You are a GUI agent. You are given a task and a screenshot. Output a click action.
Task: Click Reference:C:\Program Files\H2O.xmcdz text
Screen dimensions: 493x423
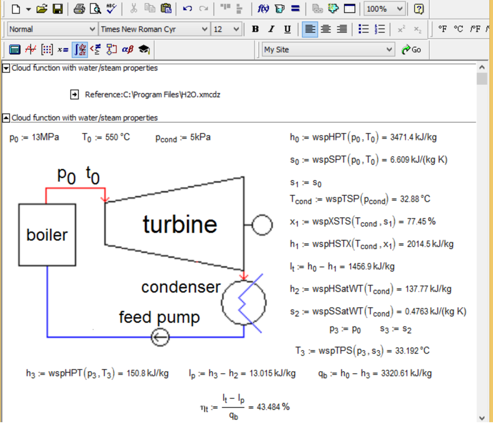point(153,95)
